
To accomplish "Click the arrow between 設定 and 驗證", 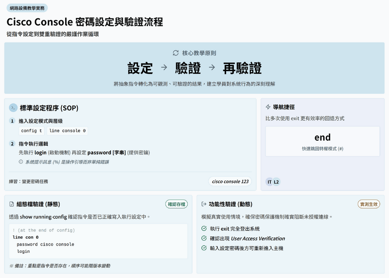I will (164, 68).
